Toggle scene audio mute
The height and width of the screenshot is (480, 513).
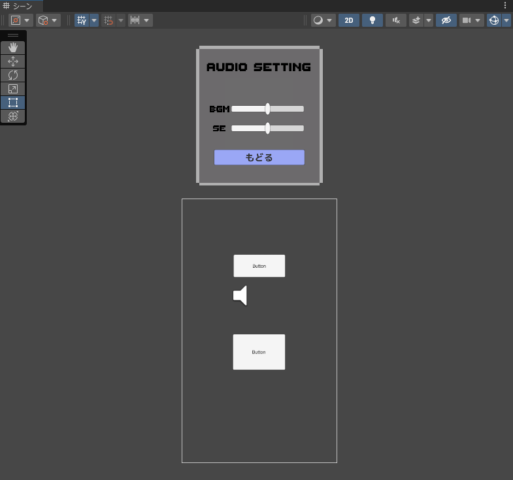point(396,20)
